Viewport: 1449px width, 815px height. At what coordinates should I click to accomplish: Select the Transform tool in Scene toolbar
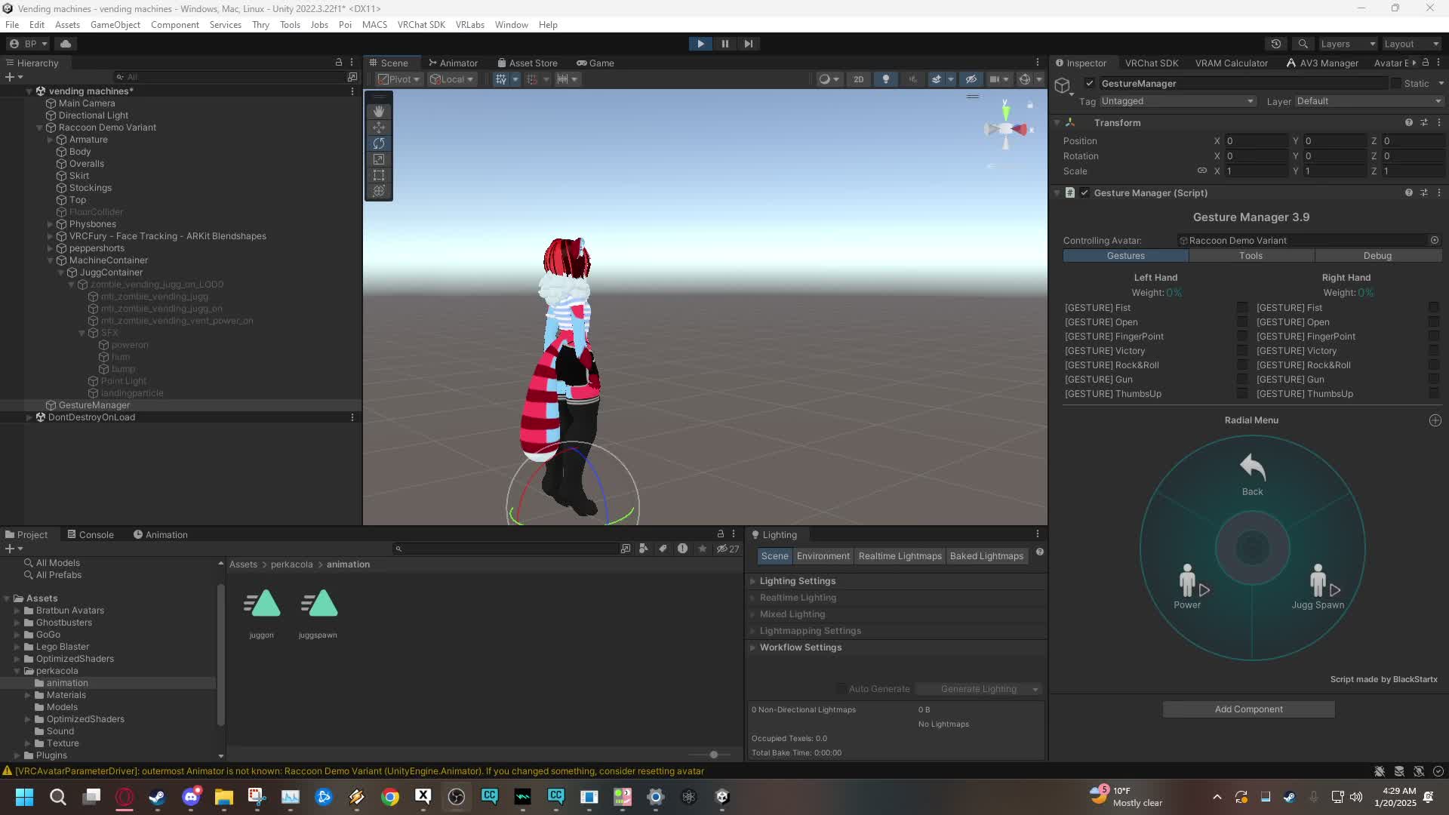click(x=379, y=191)
